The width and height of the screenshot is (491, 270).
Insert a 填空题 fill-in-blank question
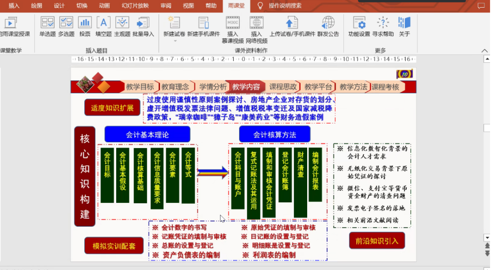[x=103, y=27]
